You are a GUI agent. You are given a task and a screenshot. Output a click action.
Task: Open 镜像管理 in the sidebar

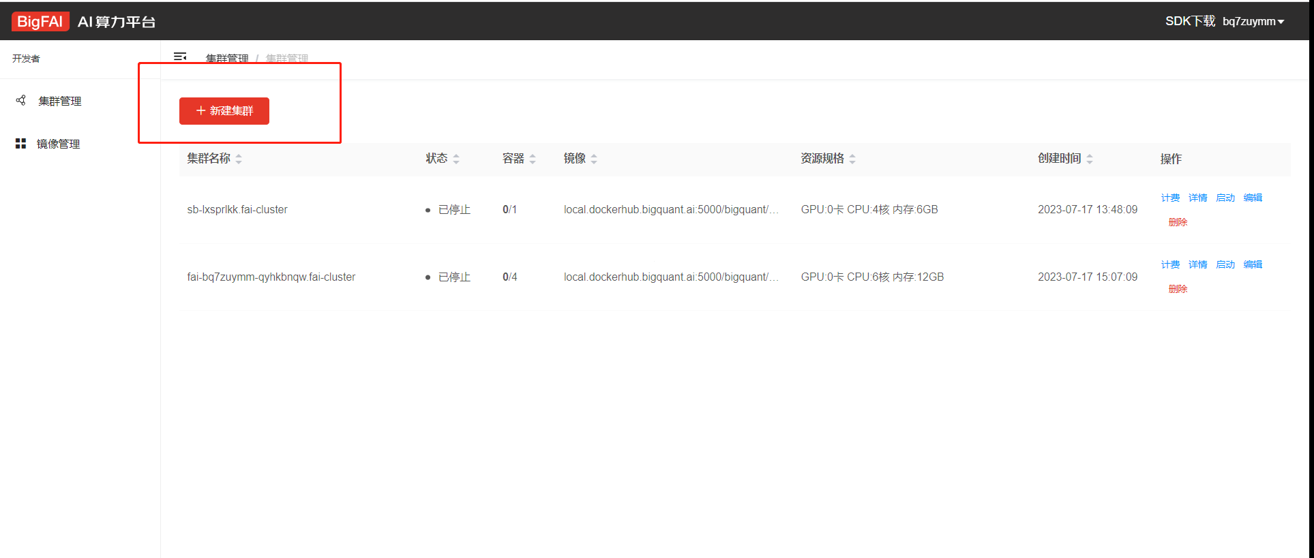[x=59, y=144]
